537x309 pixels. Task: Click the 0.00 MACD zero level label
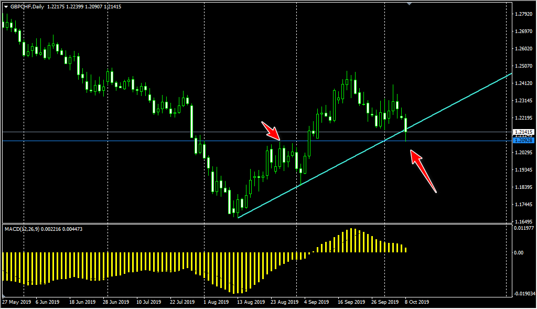coord(519,253)
